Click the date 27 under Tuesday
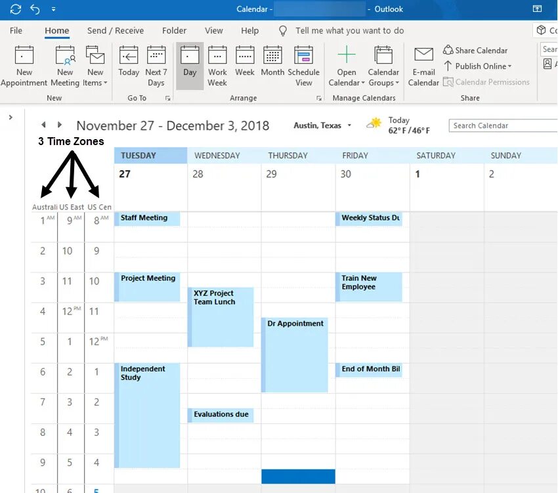 tap(125, 174)
